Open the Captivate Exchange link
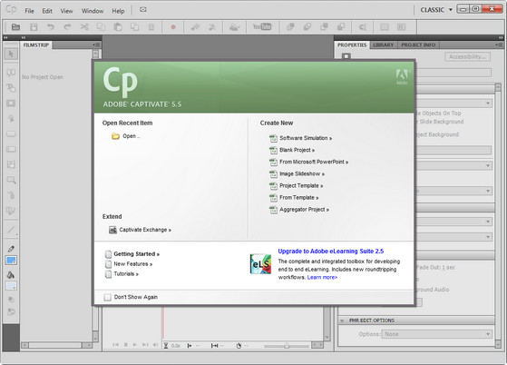Image resolution: width=507 pixels, height=365 pixels. pyautogui.click(x=145, y=230)
